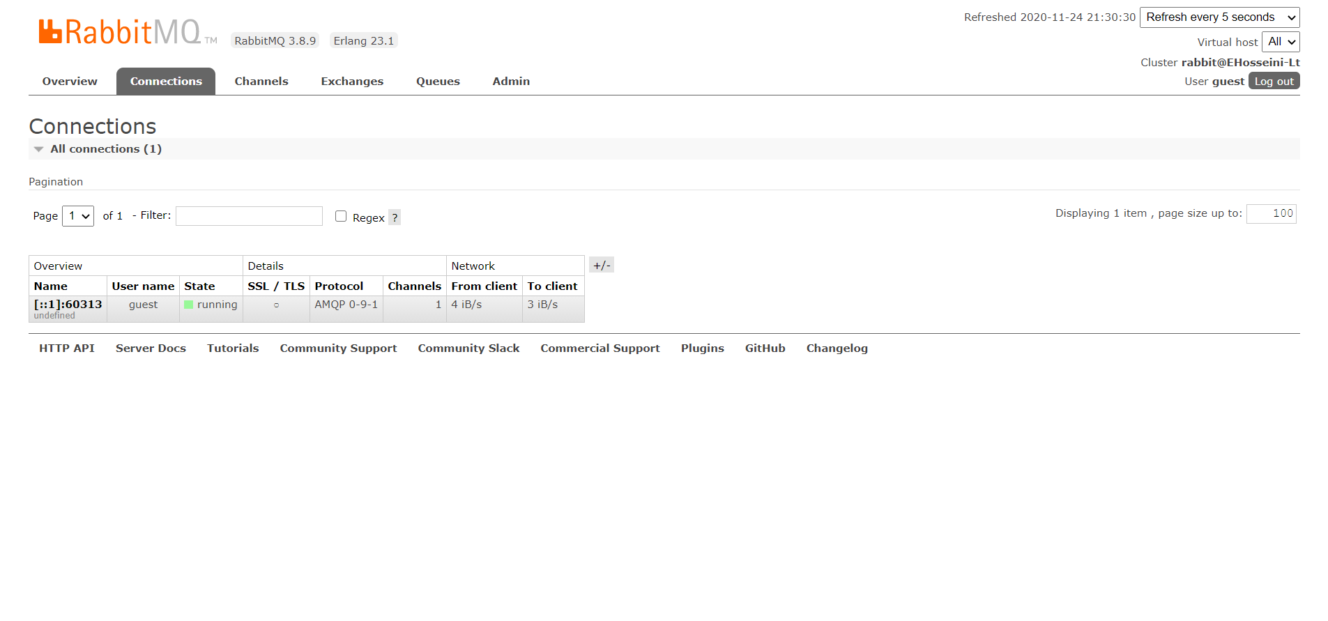Sort by User name column header
This screenshot has height=621, width=1328.
point(143,286)
